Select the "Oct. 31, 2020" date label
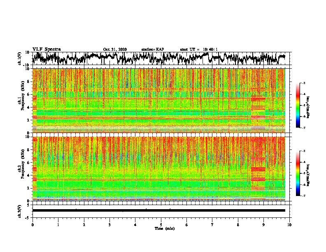Screen dimensions: 326x252 (x=115, y=49)
